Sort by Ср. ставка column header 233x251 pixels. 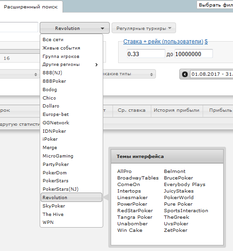[132, 110]
